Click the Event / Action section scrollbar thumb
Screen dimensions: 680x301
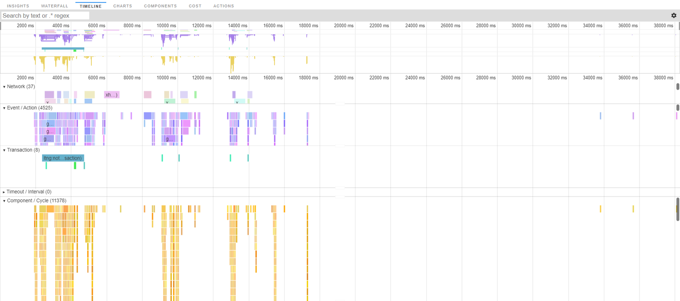coord(677,108)
